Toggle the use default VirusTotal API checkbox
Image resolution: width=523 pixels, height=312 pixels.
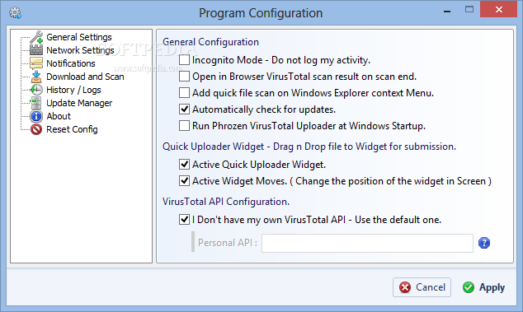(184, 220)
